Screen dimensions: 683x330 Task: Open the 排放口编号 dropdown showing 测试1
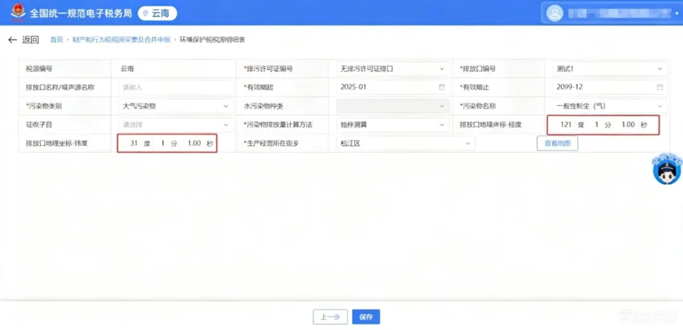[610, 69]
